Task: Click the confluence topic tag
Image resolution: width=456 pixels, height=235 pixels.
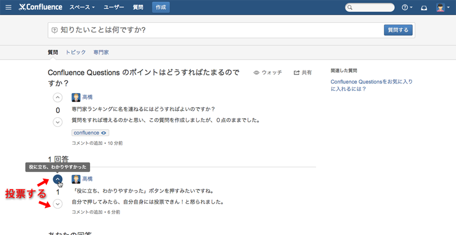Action: 86,133
